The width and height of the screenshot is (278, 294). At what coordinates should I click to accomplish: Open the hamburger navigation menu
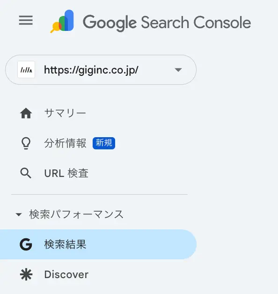pos(26,21)
